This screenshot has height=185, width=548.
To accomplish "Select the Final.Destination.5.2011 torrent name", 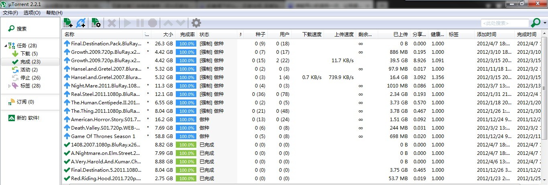I will [x=106, y=170].
